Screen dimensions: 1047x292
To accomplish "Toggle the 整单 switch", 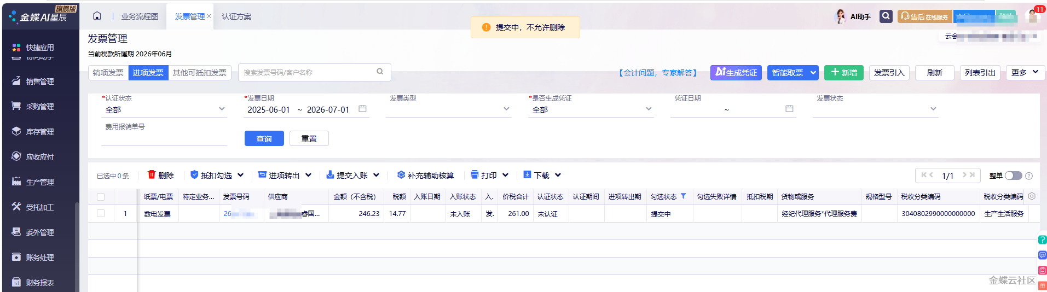I will 1013,176.
